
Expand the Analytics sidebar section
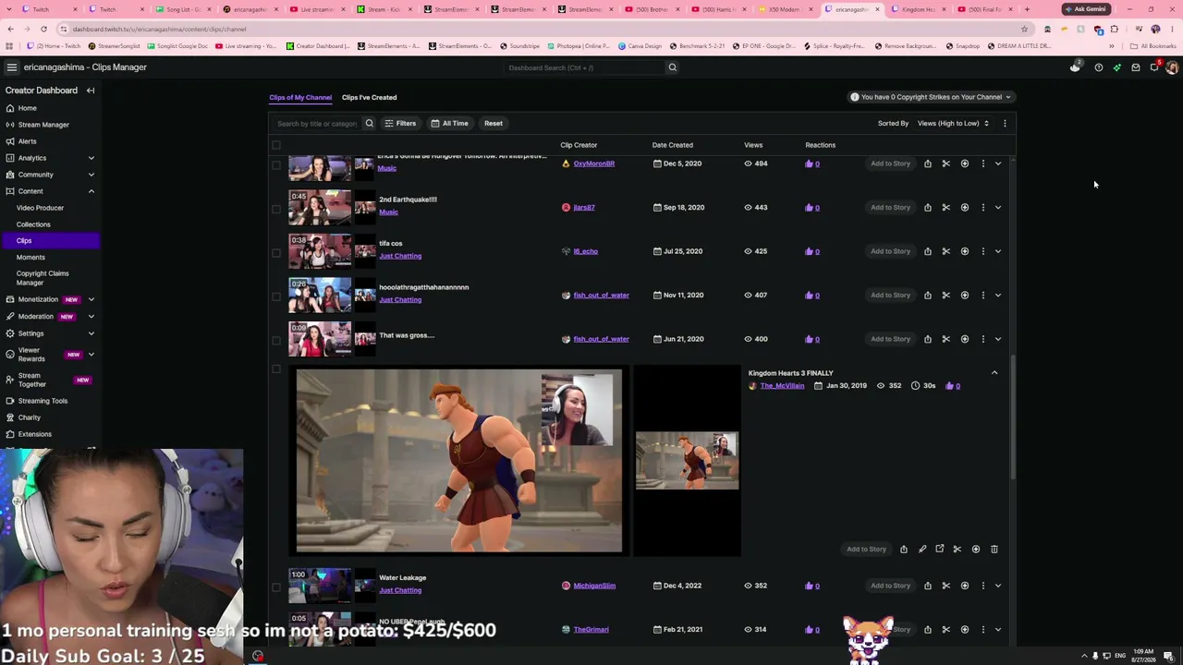[91, 158]
